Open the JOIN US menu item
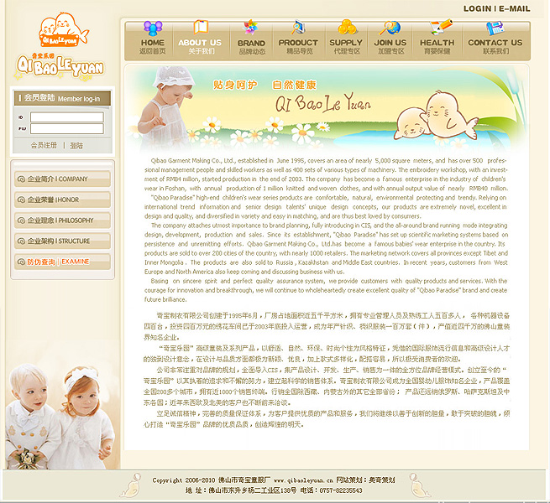This screenshot has width=550, height=503. [x=390, y=46]
